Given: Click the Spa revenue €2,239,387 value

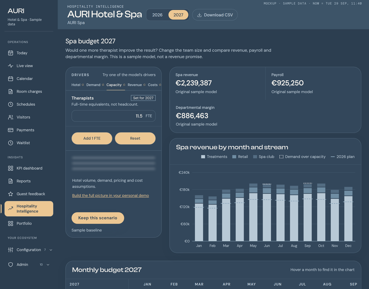Looking at the screenshot, I should point(193,83).
